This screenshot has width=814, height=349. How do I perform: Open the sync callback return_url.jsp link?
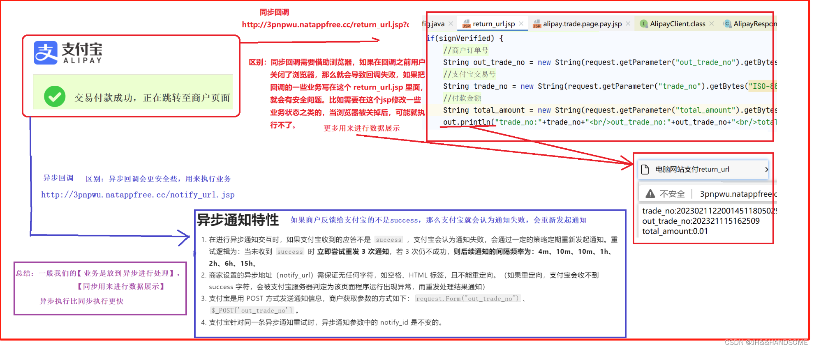click(x=325, y=25)
